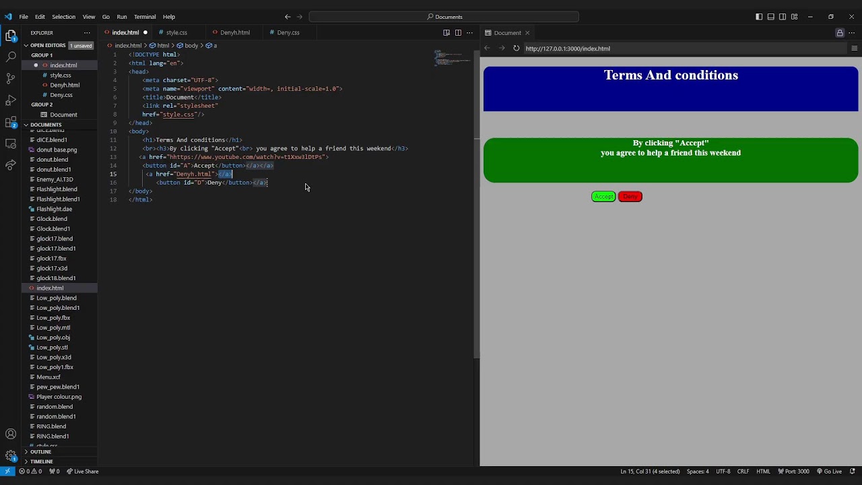Viewport: 862px width, 485px height.
Task: Click the notifications bell in status bar
Action: [853, 472]
